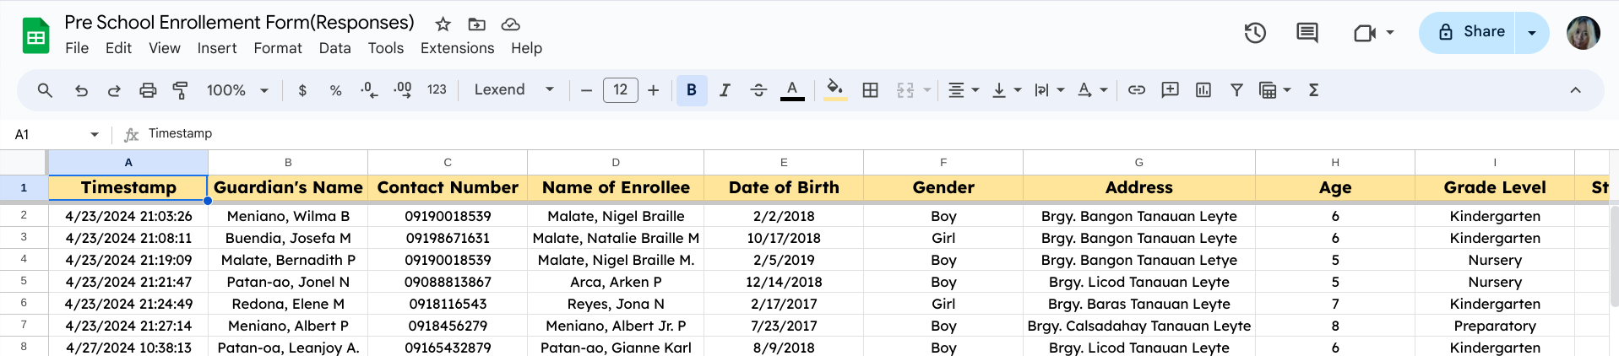
Task: Click the Insert link icon
Action: pyautogui.click(x=1137, y=90)
